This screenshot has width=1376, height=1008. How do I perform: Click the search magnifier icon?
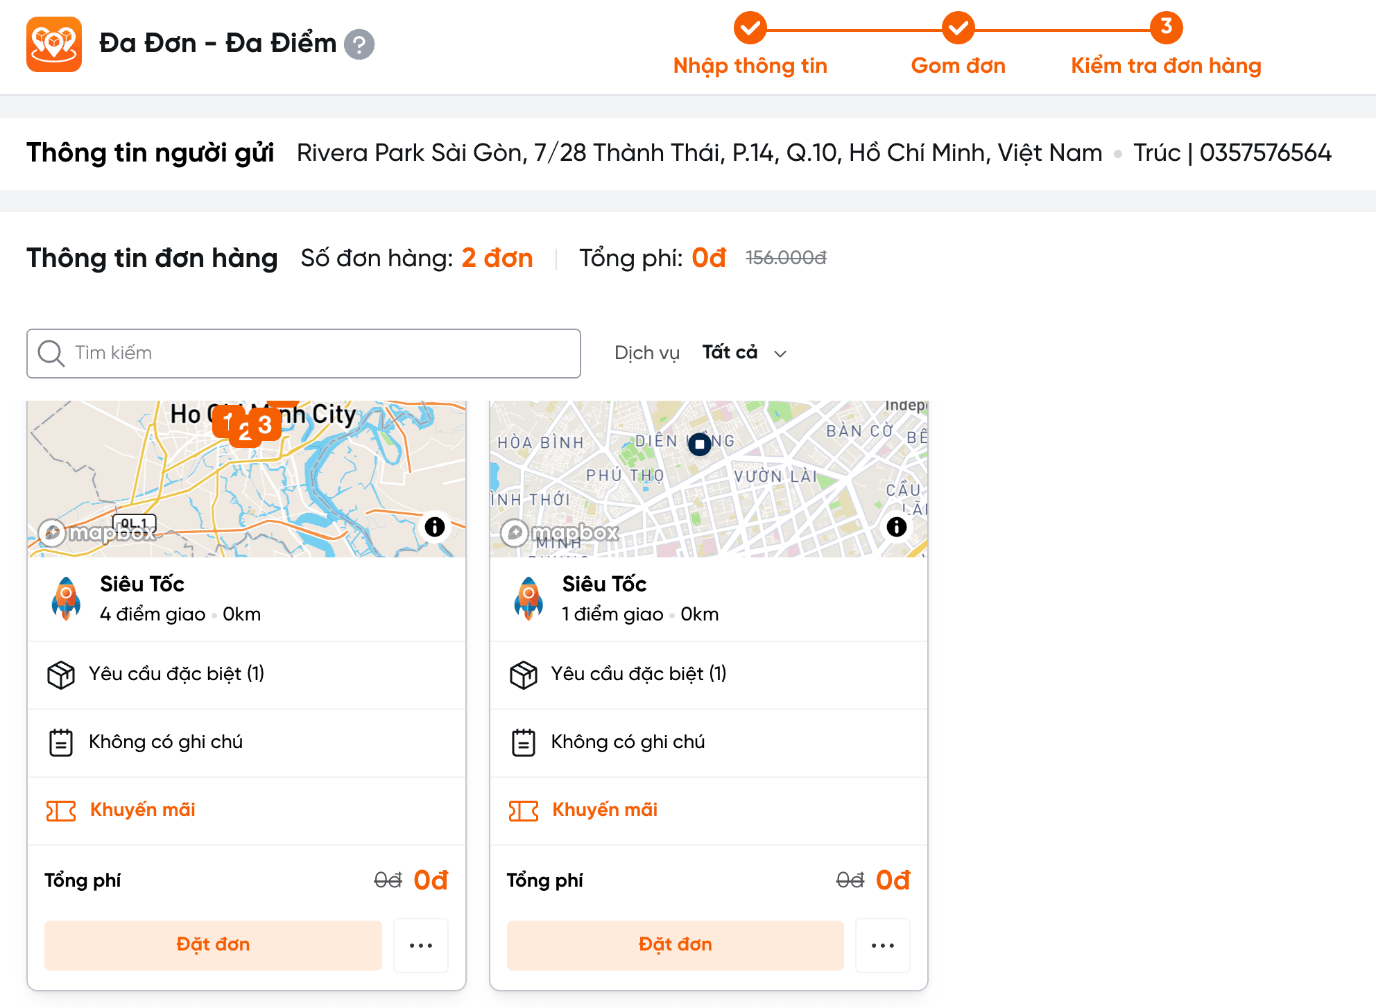point(51,354)
